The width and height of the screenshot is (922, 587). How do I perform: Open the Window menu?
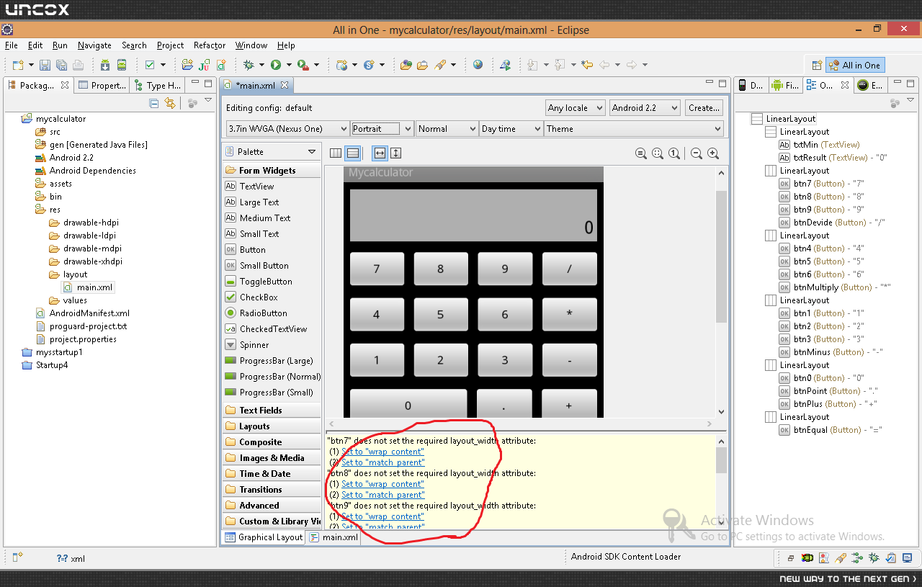tap(251, 45)
